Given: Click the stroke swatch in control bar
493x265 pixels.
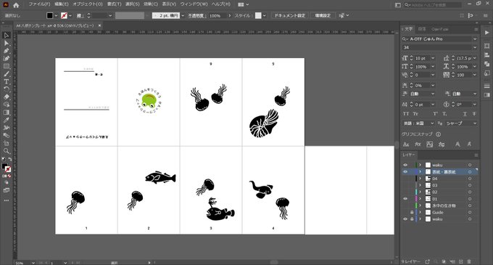Looking at the screenshot, I should [x=64, y=15].
